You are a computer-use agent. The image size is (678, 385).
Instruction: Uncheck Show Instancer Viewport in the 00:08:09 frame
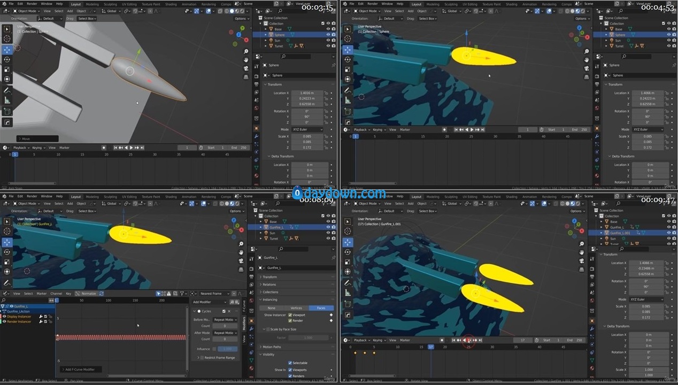290,315
